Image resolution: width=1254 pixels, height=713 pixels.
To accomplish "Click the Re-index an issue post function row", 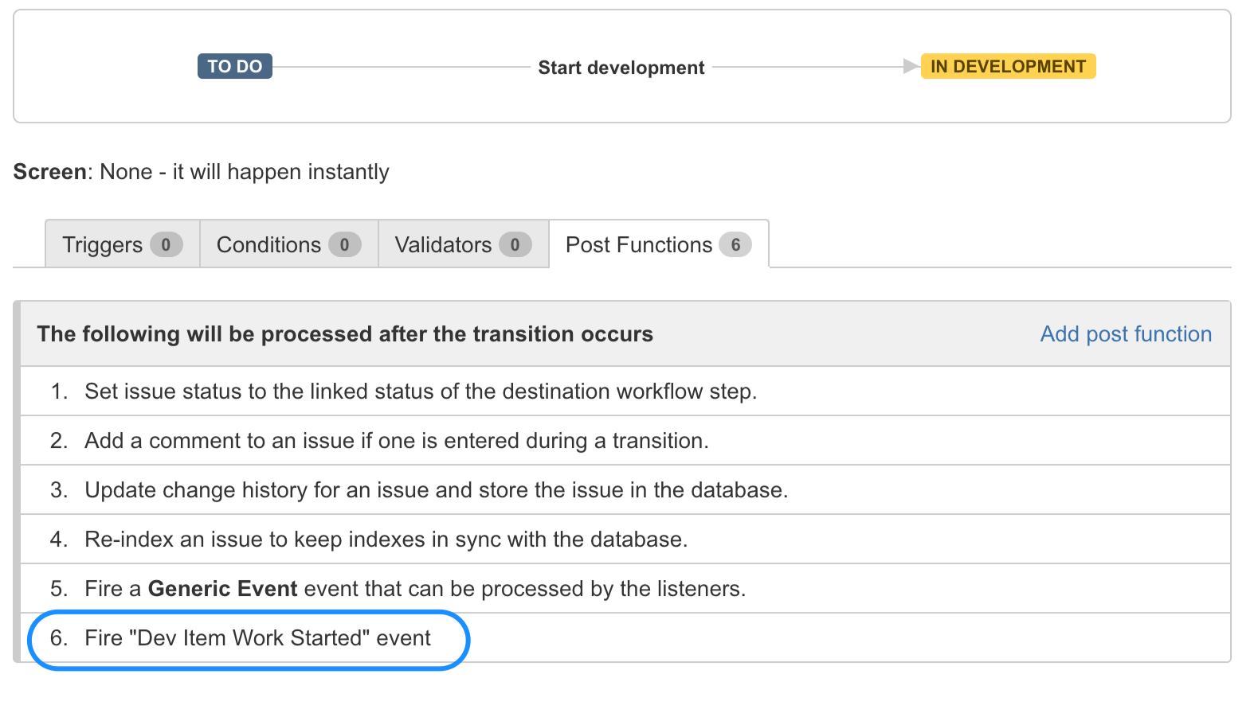I will tap(385, 539).
